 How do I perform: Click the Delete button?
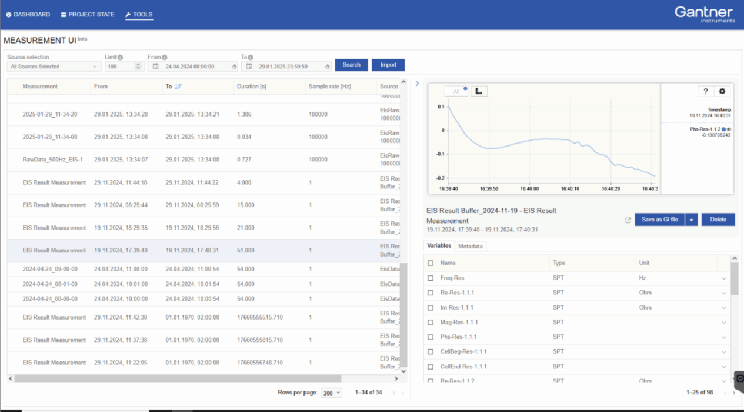[718, 220]
